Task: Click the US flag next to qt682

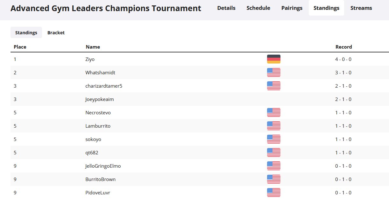Action: [x=273, y=152]
